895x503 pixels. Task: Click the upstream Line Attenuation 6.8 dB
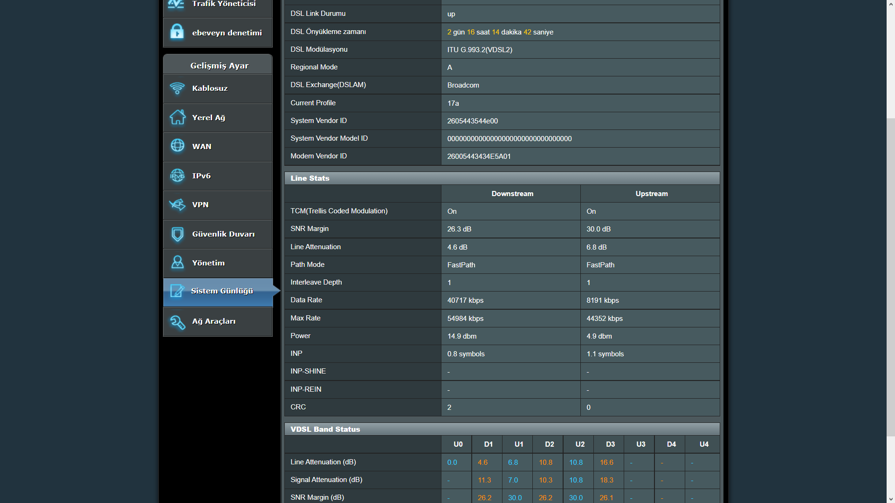click(596, 247)
